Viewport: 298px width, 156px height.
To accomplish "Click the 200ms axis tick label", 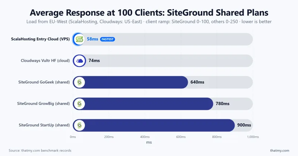I will tap(109, 137).
